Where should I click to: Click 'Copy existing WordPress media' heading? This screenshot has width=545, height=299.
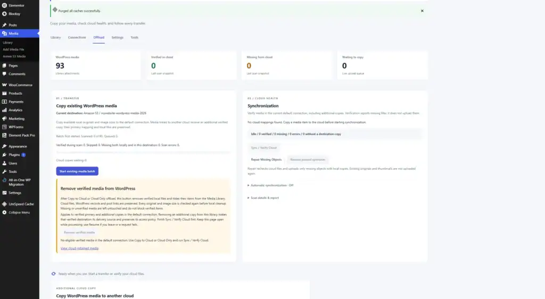[x=87, y=106]
